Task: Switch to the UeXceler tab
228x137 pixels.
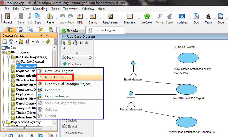Action: (x=73, y=31)
